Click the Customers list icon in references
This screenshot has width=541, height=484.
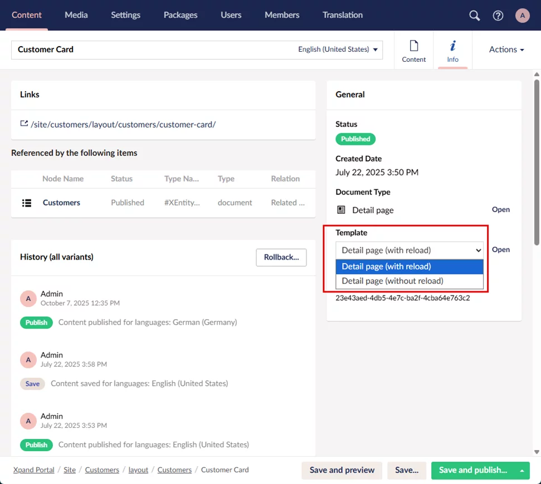point(26,203)
